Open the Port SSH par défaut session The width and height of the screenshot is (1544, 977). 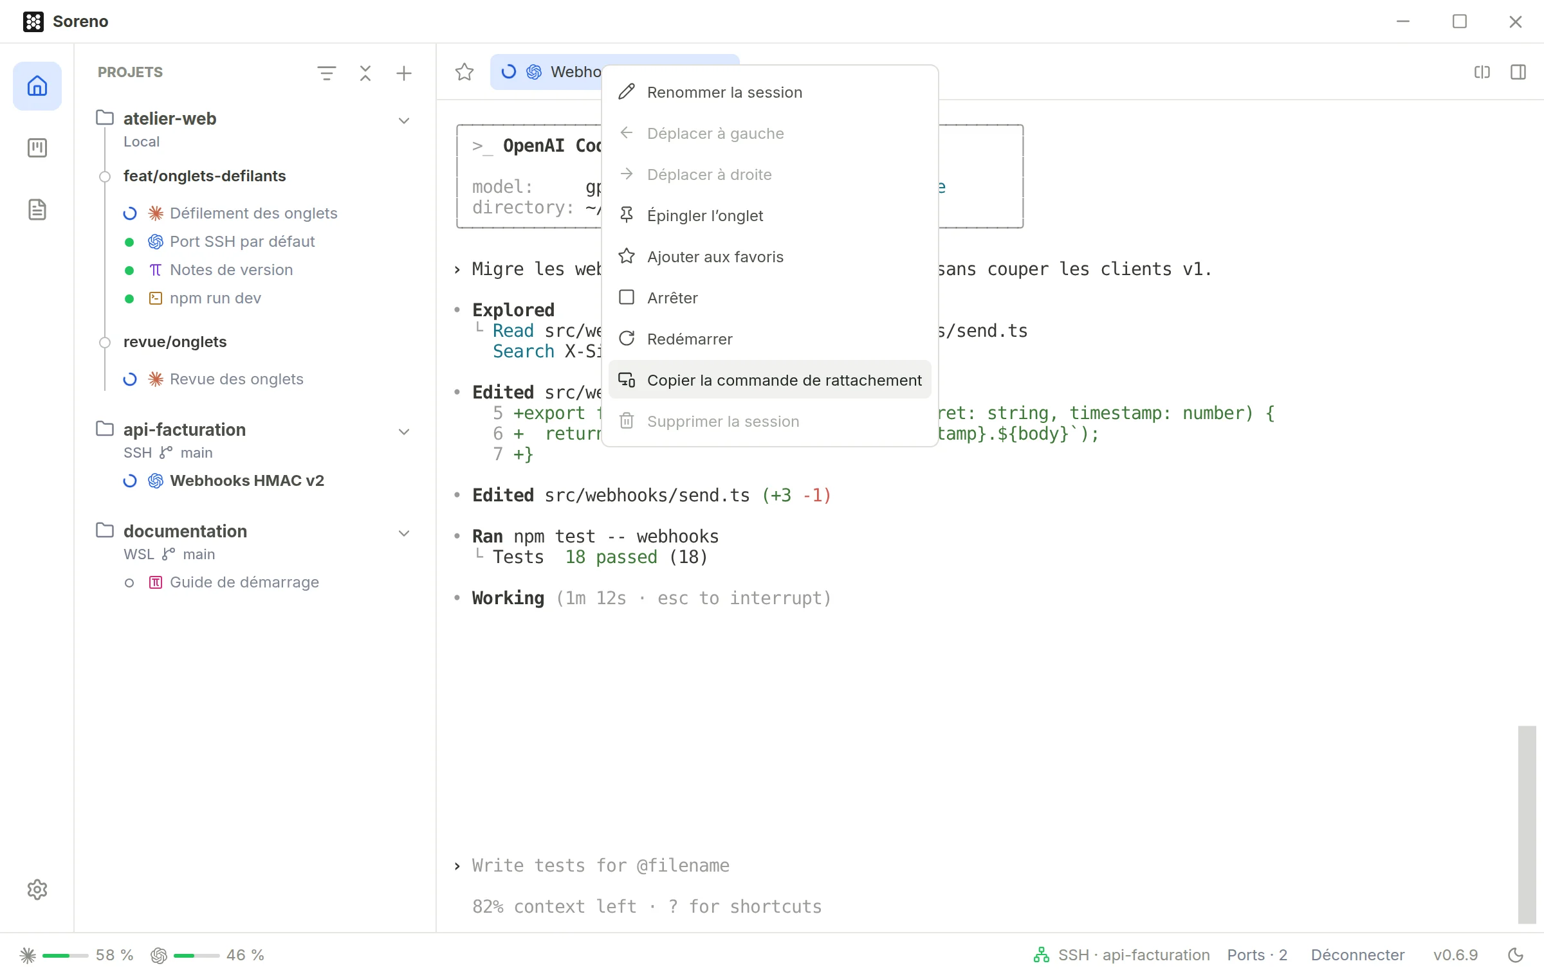tap(242, 242)
